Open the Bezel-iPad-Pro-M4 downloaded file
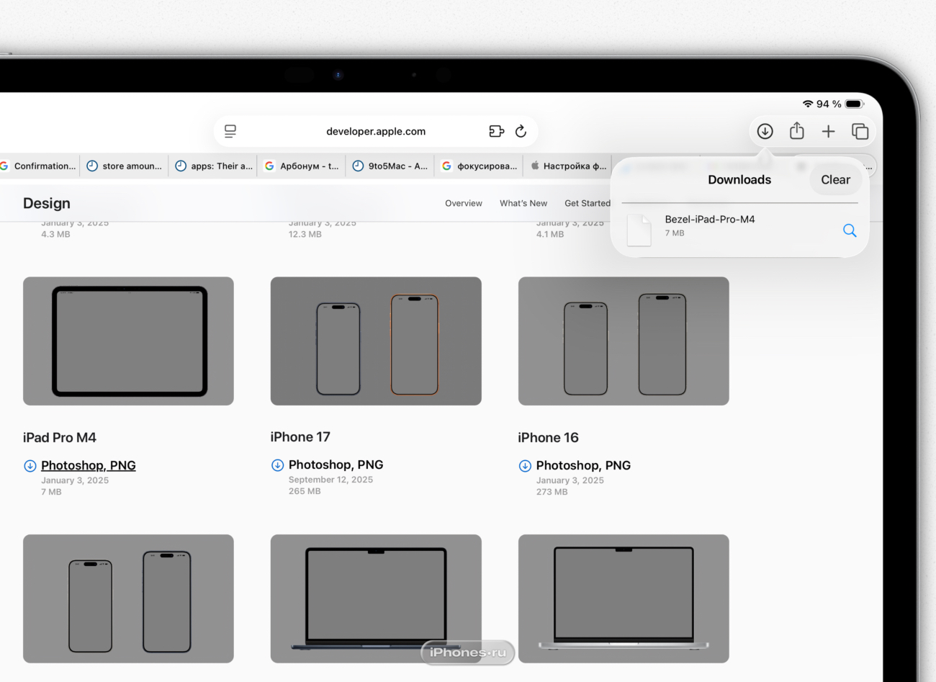The height and width of the screenshot is (682, 936). 709,225
